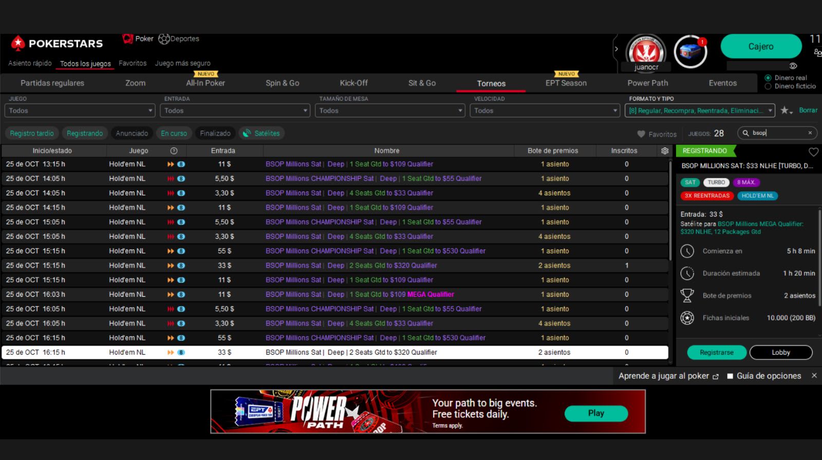This screenshot has width=822, height=460.
Task: Switch to the Eventos tab
Action: click(x=723, y=83)
